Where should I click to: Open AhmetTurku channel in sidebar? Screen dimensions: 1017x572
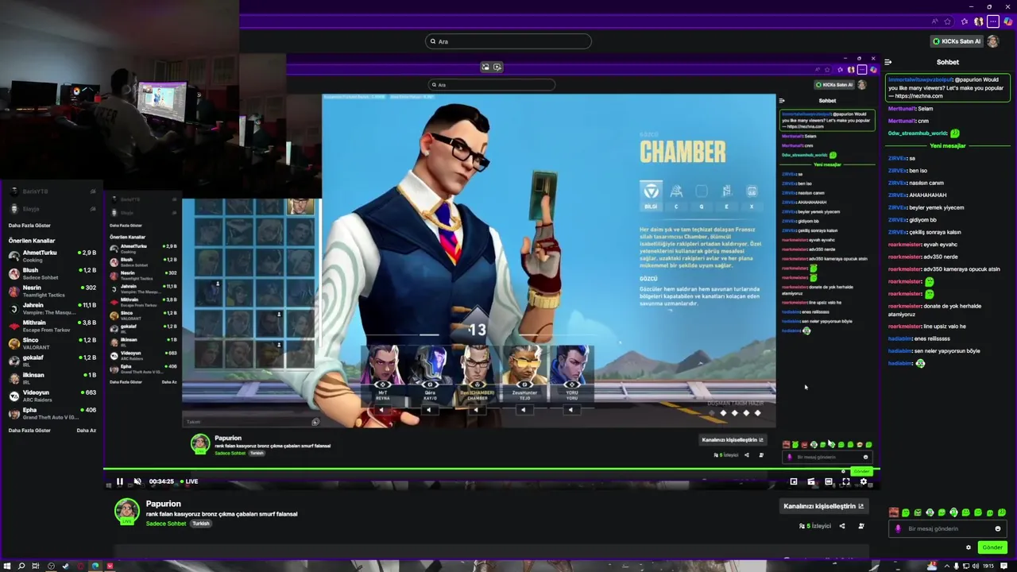tap(52, 256)
